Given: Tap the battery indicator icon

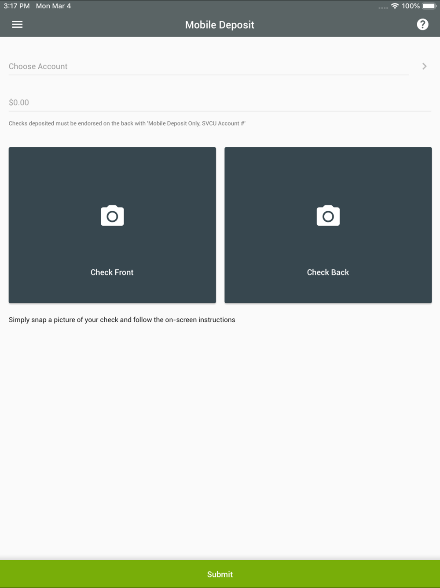Looking at the screenshot, I should (x=429, y=6).
